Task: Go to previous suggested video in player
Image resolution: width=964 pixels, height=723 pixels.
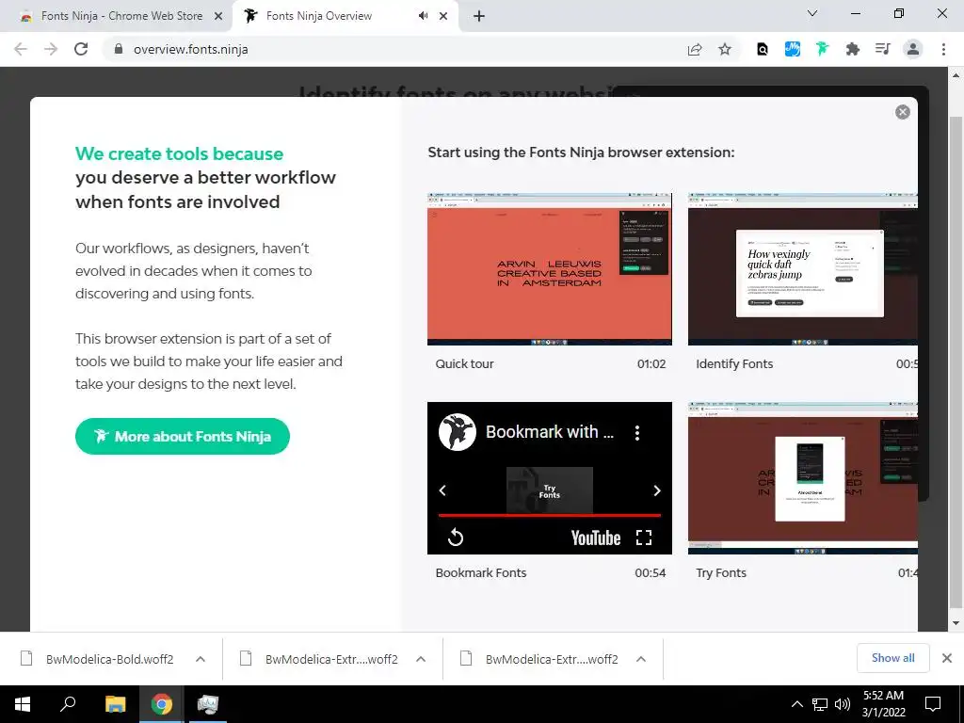Action: (442, 490)
